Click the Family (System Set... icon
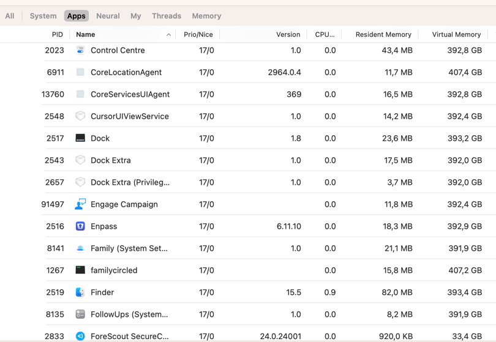 pos(80,248)
